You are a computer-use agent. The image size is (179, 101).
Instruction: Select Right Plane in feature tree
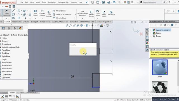point(6,56)
